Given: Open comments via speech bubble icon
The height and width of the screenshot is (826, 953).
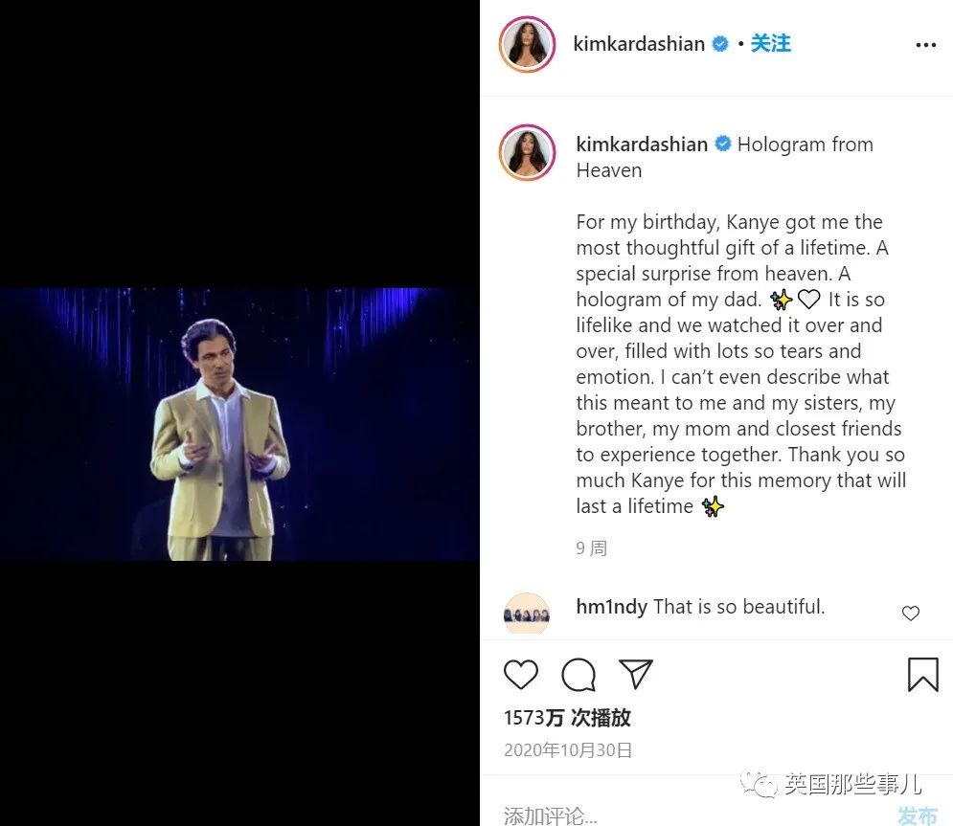Looking at the screenshot, I should pyautogui.click(x=578, y=674).
